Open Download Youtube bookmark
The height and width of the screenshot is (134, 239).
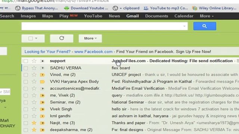(86, 8)
